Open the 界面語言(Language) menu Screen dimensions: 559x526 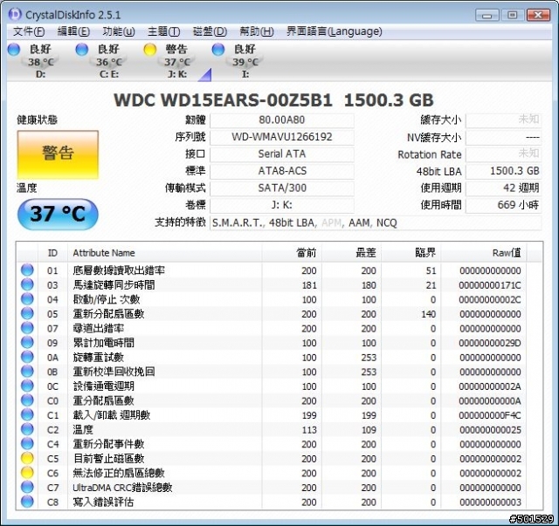(x=334, y=31)
